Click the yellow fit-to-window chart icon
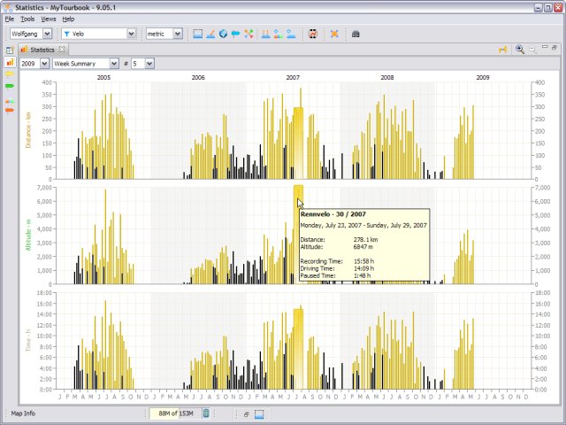 click(x=501, y=50)
